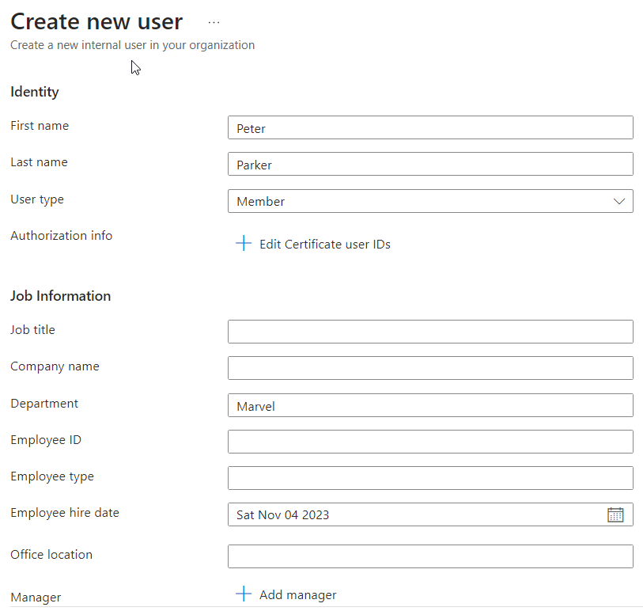The image size is (643, 611).
Task: Open the ellipsis more options menu
Action: point(214,23)
